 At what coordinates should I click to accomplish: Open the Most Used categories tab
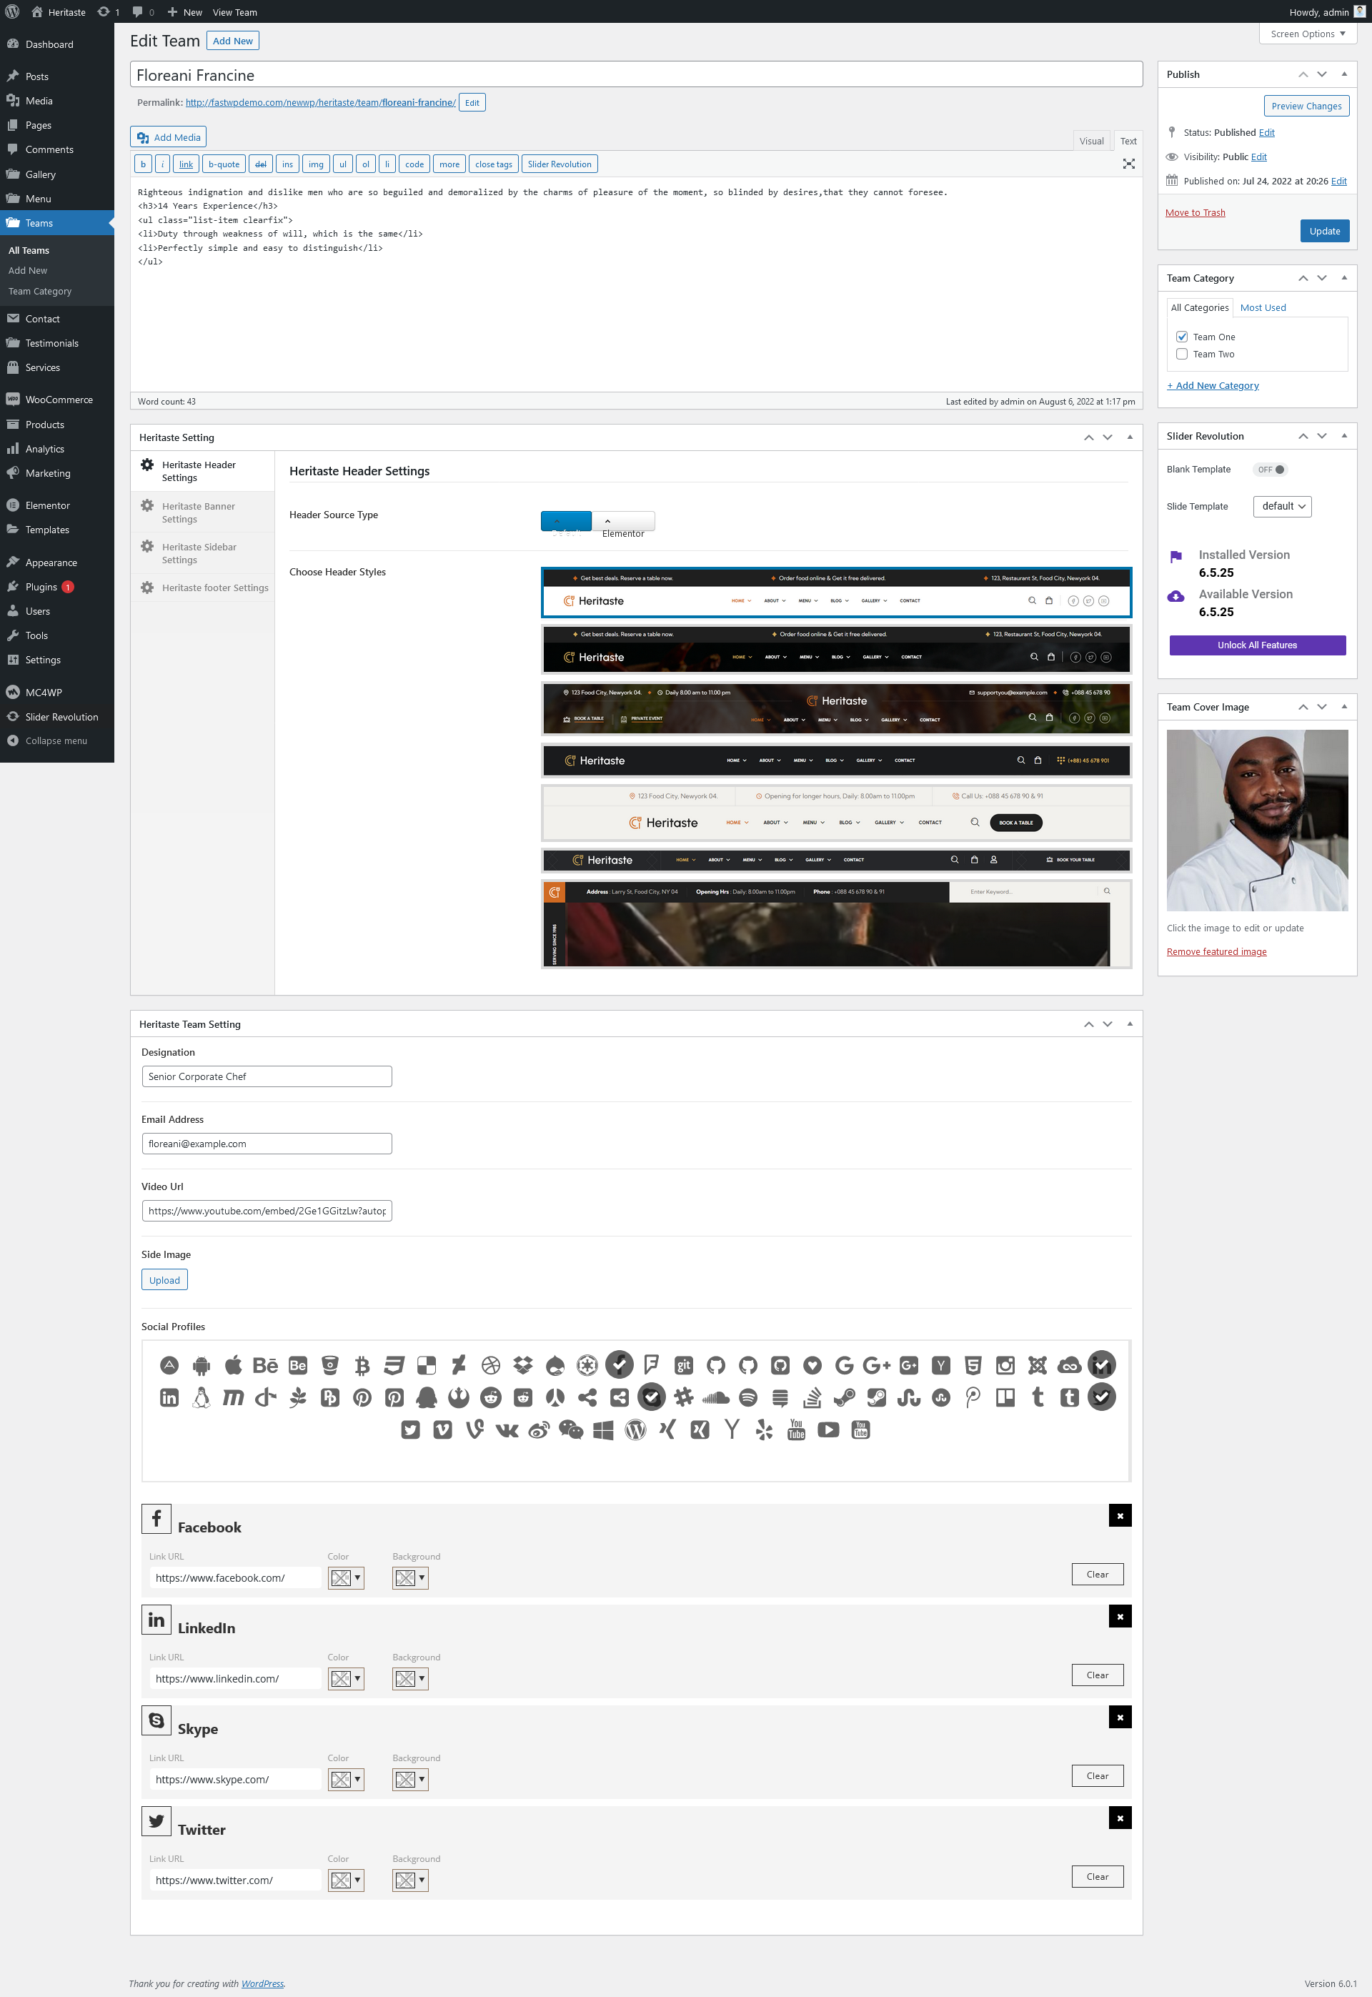point(1262,308)
